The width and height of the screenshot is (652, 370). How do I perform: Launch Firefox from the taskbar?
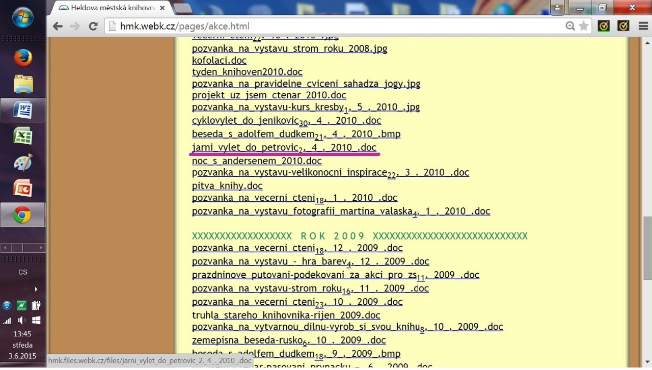[23, 58]
